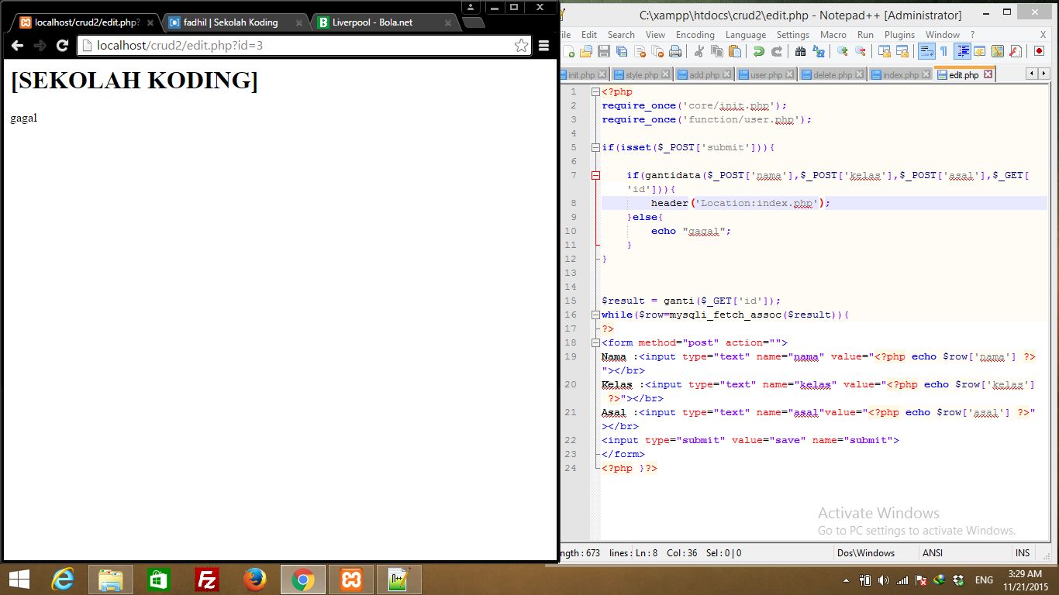
Task: Click the Document Map toolbar icon
Action: pyautogui.click(x=998, y=51)
